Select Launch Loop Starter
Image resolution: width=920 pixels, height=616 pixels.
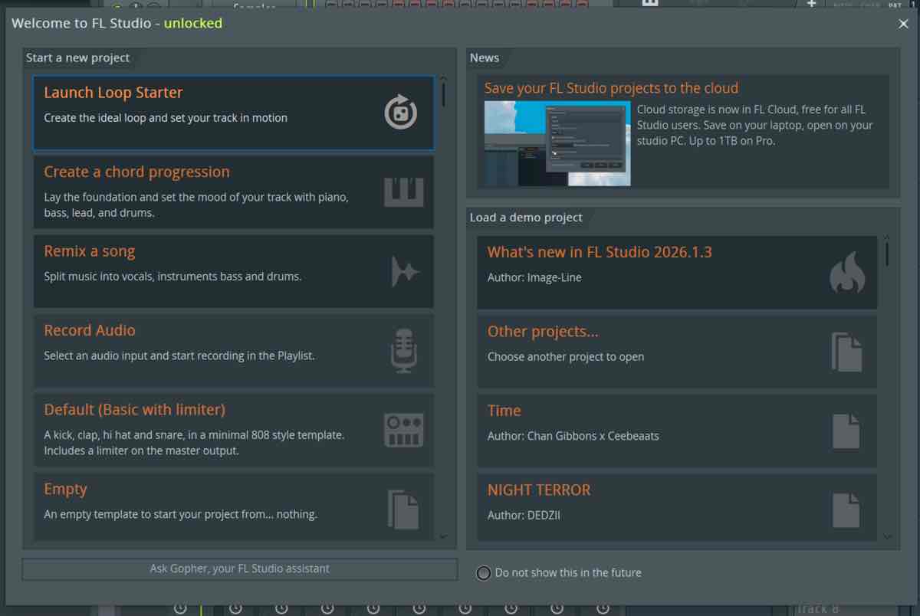click(x=234, y=113)
